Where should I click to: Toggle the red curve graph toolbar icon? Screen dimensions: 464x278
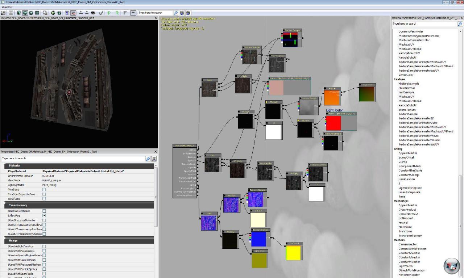click(x=73, y=13)
